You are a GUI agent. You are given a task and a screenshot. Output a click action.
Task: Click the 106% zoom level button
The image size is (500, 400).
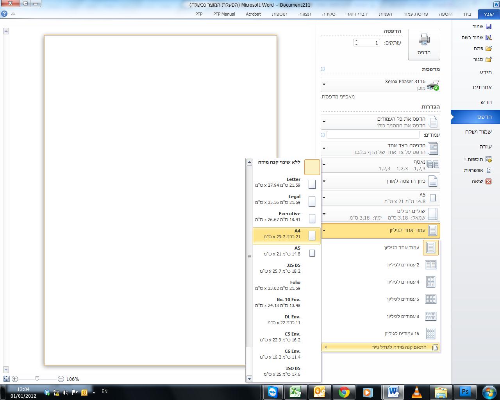[73, 379]
